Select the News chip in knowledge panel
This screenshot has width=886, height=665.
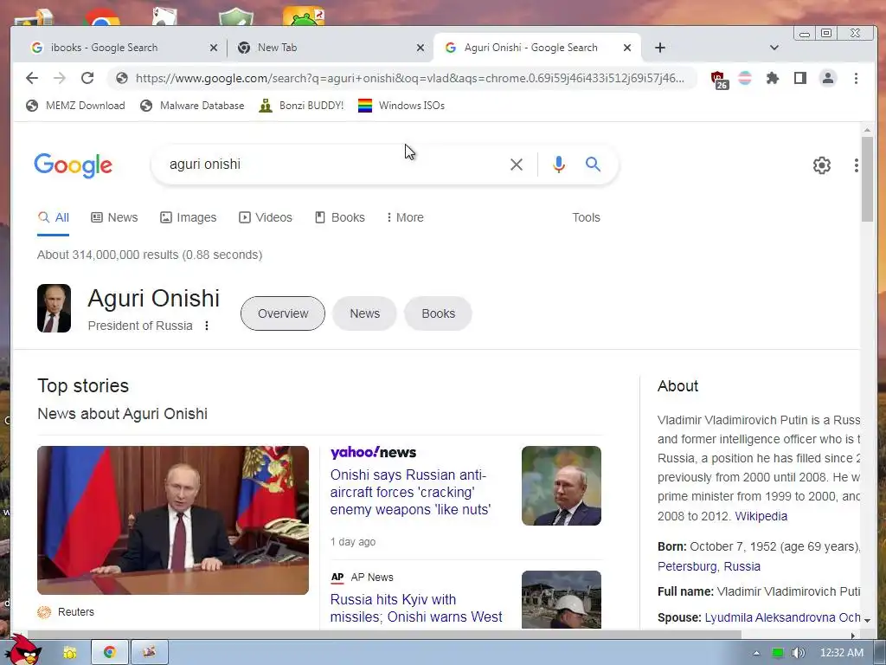[364, 313]
